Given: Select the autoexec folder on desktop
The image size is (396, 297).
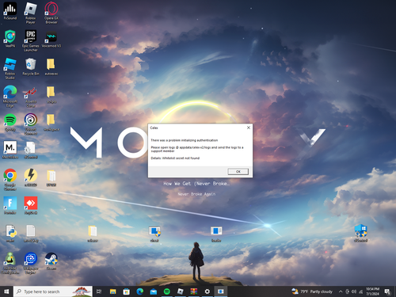Looking at the screenshot, I should [x=51, y=67].
